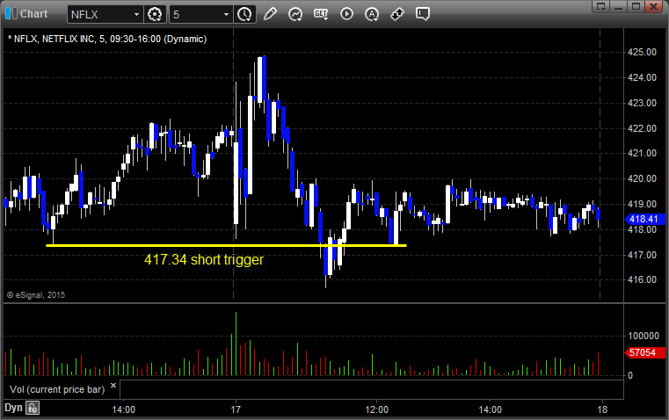Open the alerts 'A' circle menu
This screenshot has width=669, height=420.
point(372,14)
